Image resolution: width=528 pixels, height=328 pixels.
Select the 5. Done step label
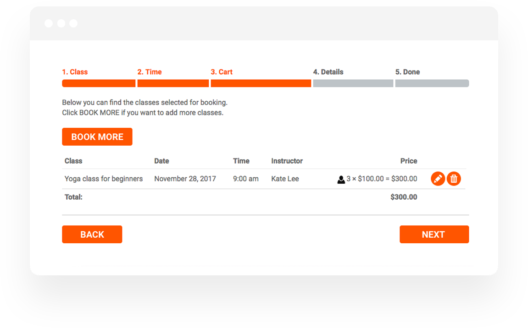[x=407, y=72]
